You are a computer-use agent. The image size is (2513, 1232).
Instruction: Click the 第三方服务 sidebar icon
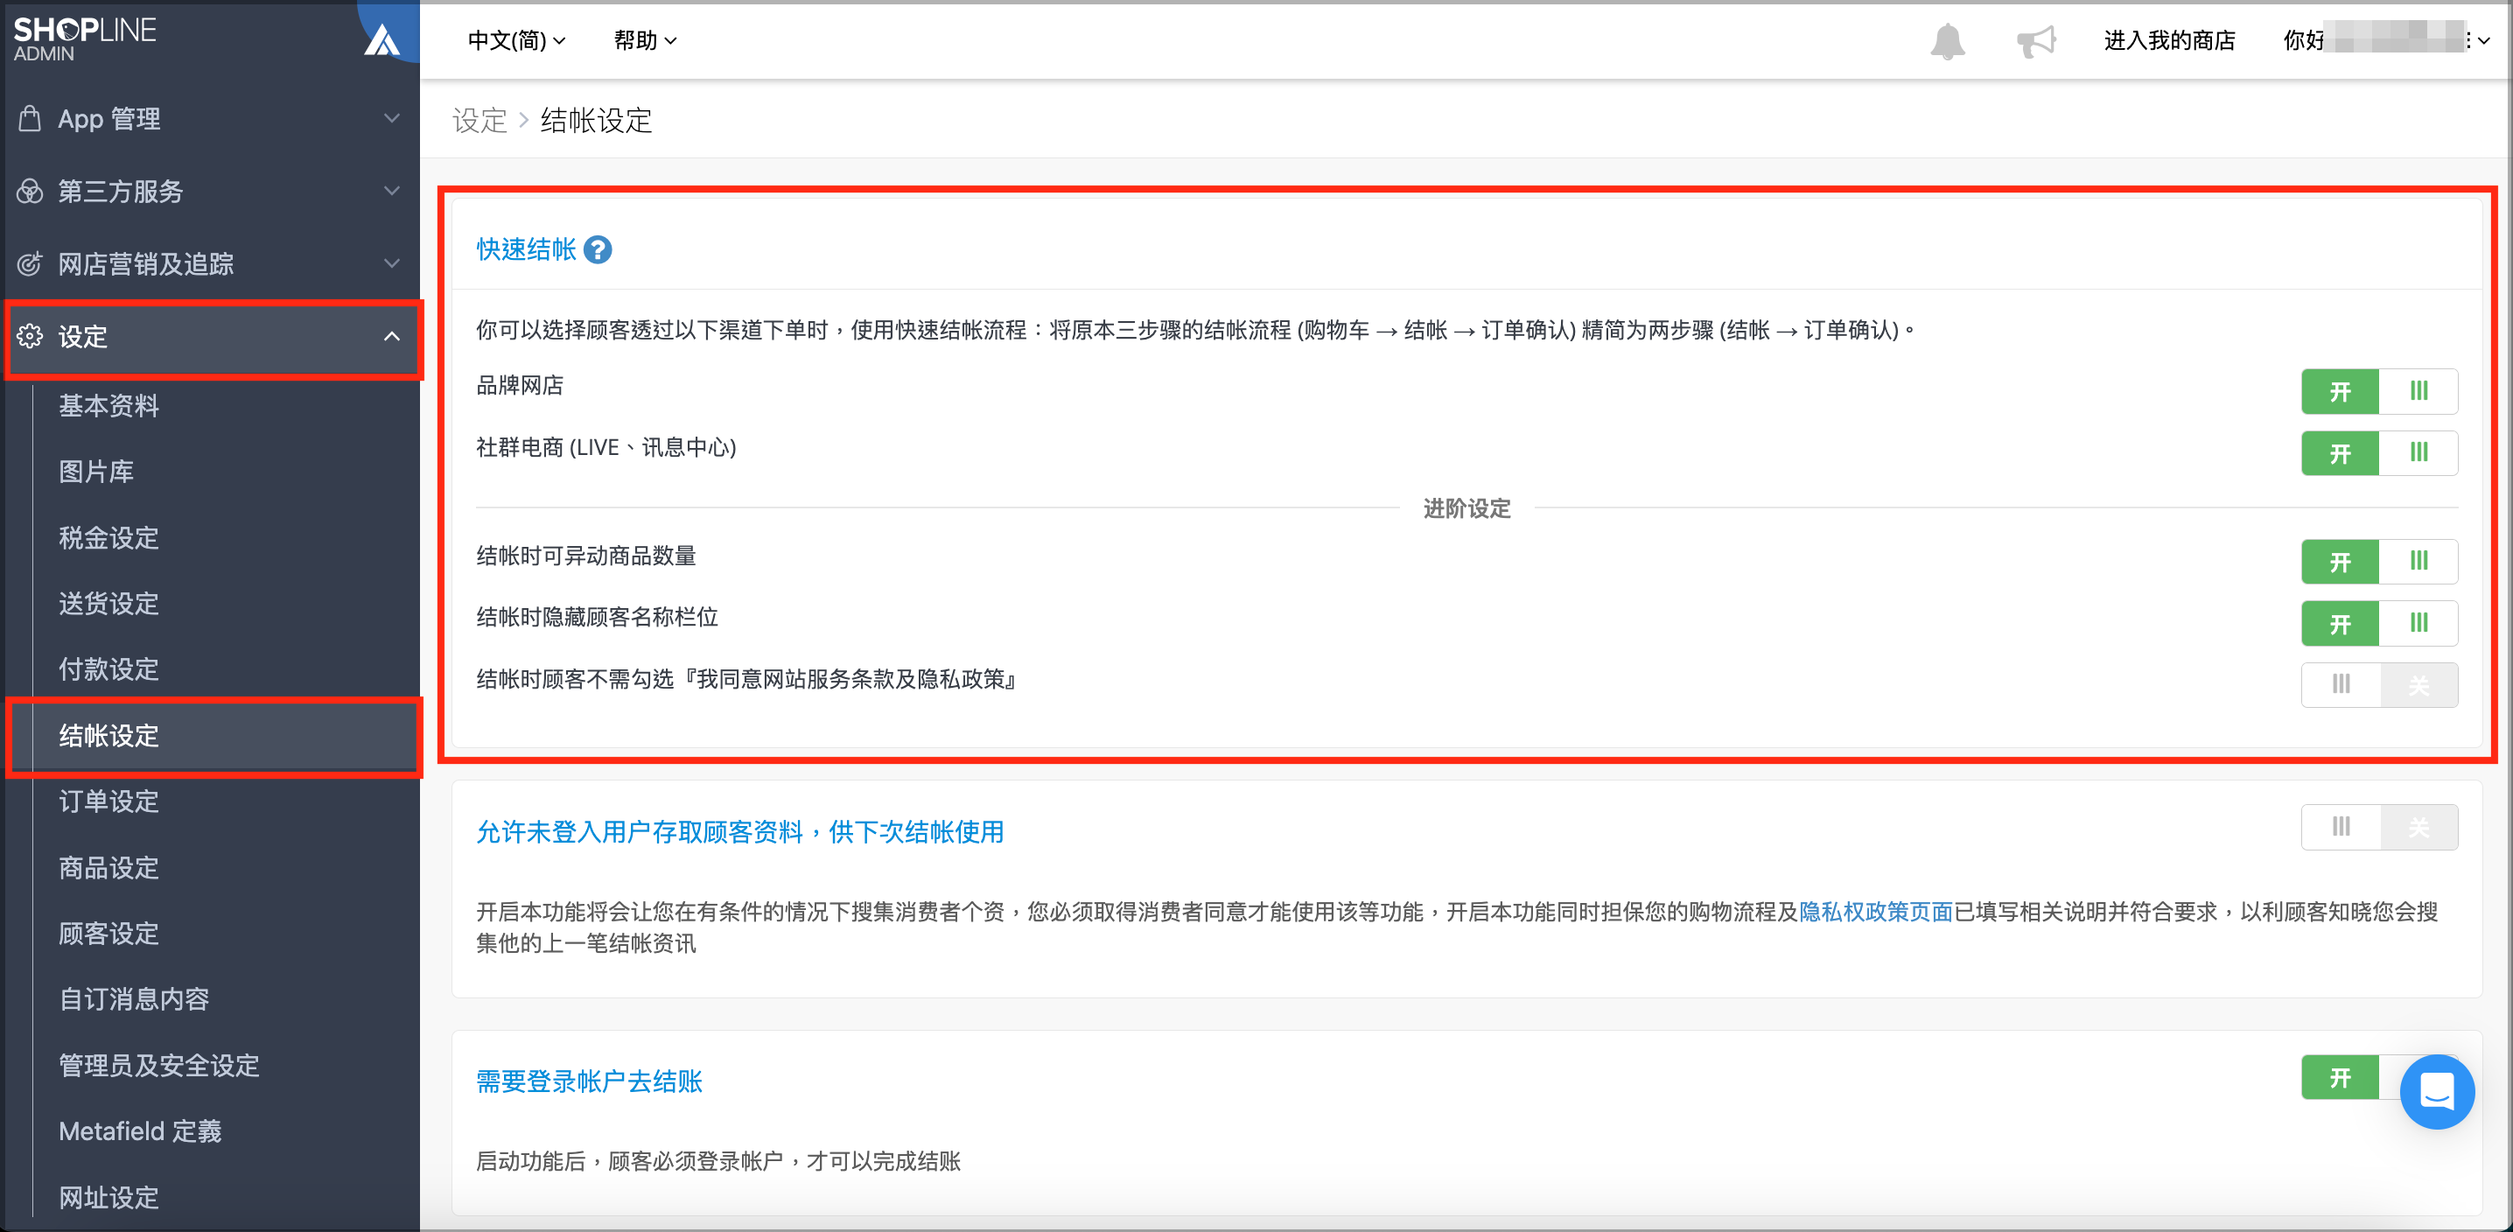tap(31, 192)
